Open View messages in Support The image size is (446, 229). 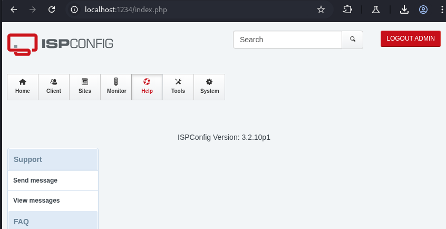click(x=36, y=201)
